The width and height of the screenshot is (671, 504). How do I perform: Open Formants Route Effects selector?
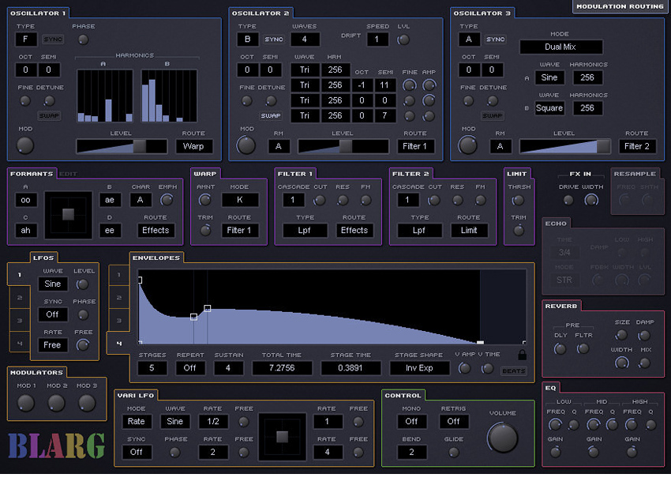pos(156,231)
